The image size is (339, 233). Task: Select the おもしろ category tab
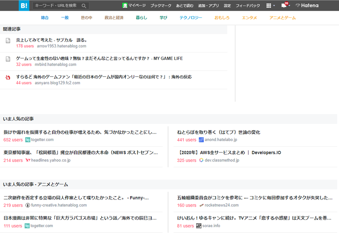[222, 18]
